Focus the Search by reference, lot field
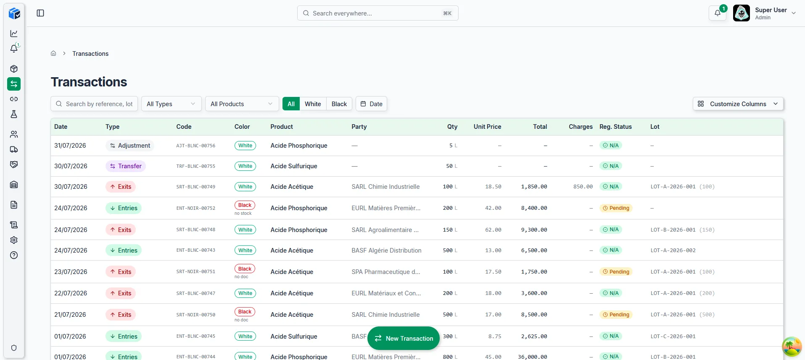The width and height of the screenshot is (805, 360). click(94, 104)
